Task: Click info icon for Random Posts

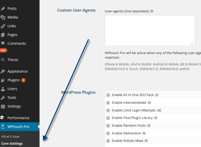Action: coord(149,126)
